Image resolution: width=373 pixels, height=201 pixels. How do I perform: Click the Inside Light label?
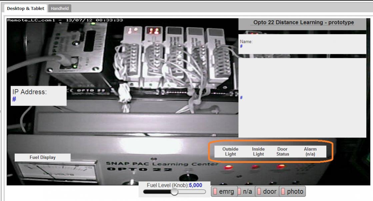pyautogui.click(x=258, y=151)
